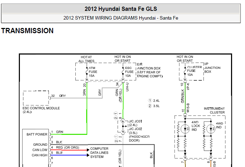Click the ATM fuse symbol
This screenshot has height=167, width=245.
point(87,71)
